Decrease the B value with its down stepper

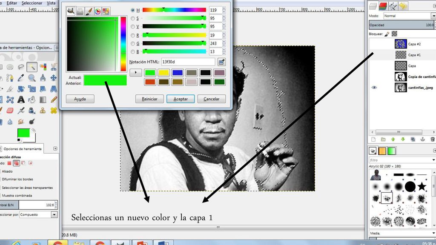(x=224, y=53)
